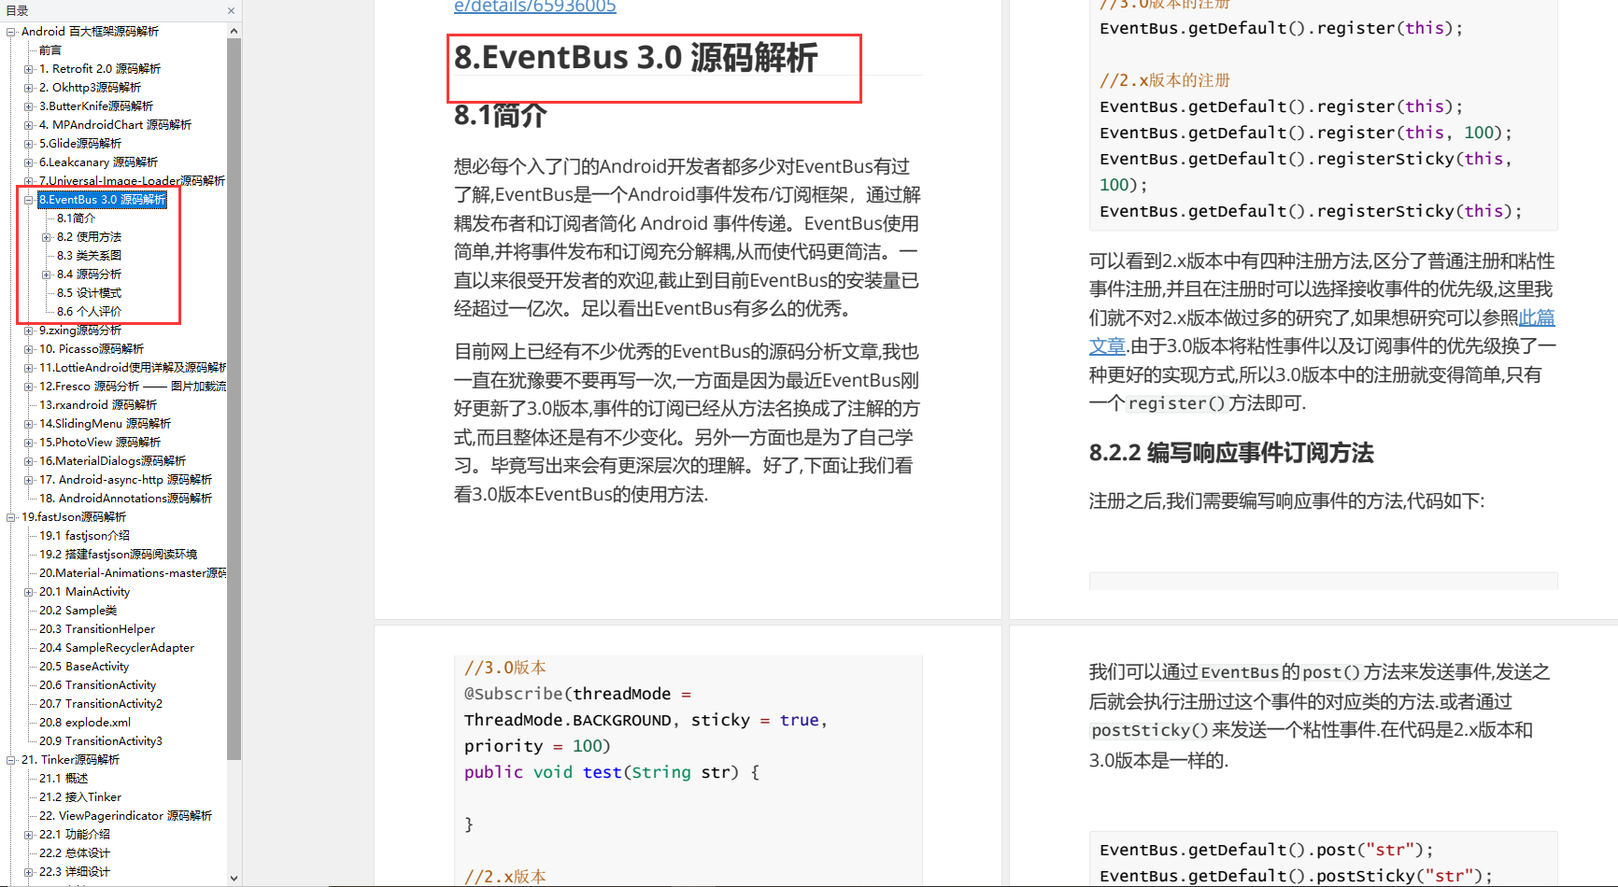Expand the 5.Glide源码解析 node
This screenshot has height=887, width=1618.
click(29, 144)
